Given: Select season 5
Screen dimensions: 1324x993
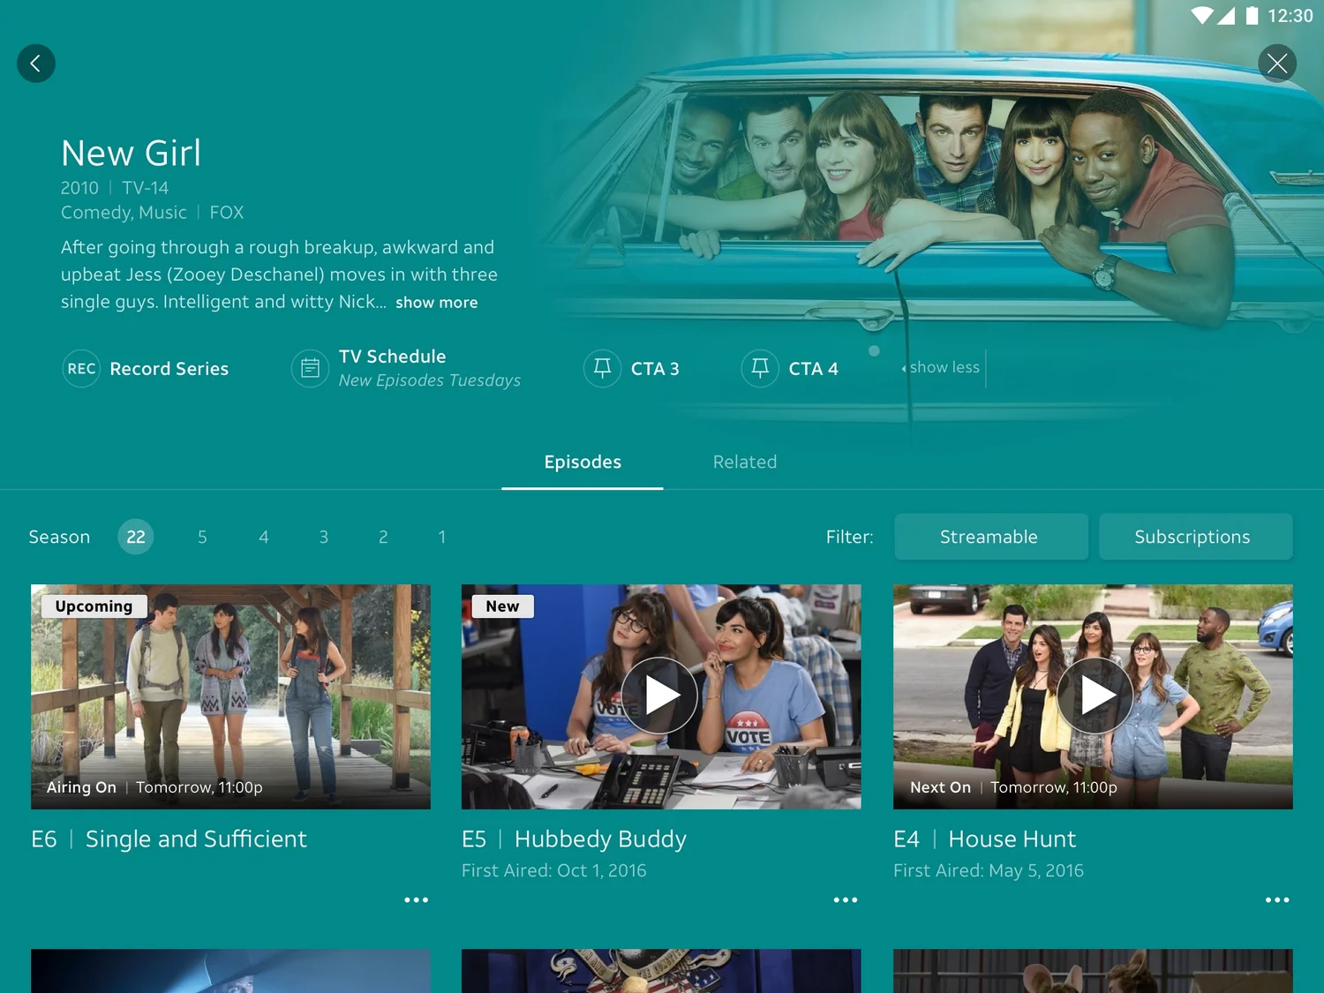Looking at the screenshot, I should (x=202, y=537).
